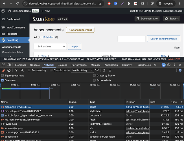Select the favicon.ico request row
Viewport: 184px width, 141px height.
92,124
